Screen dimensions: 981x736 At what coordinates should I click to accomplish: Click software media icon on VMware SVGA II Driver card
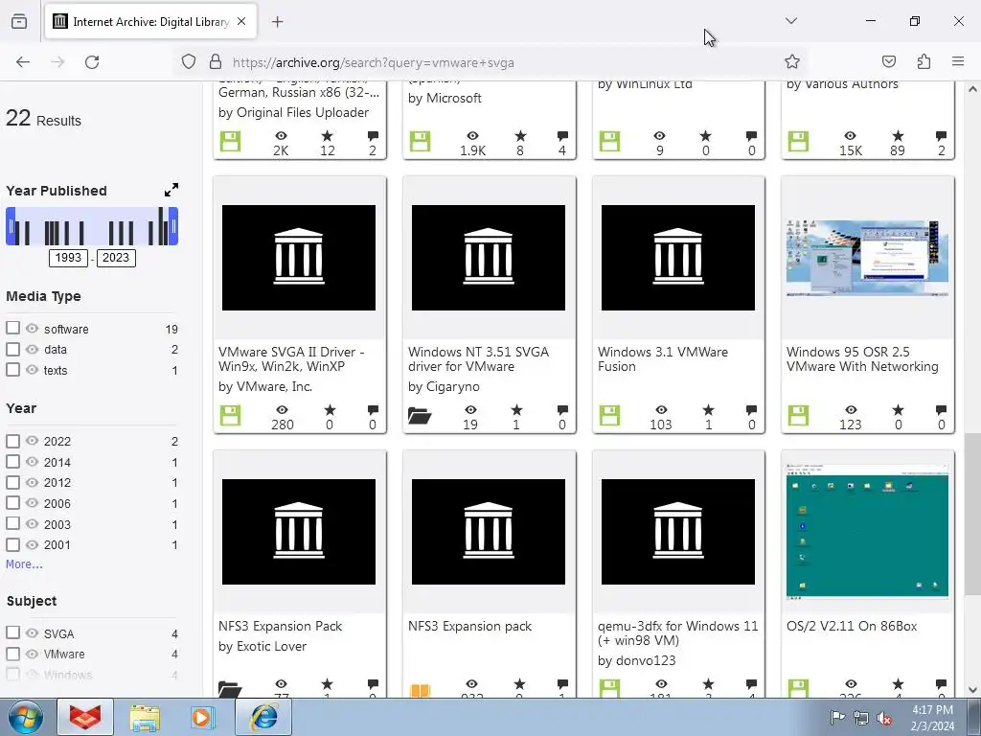pyautogui.click(x=230, y=416)
